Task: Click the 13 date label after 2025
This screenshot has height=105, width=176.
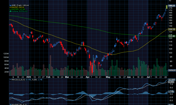Action: (35, 77)
